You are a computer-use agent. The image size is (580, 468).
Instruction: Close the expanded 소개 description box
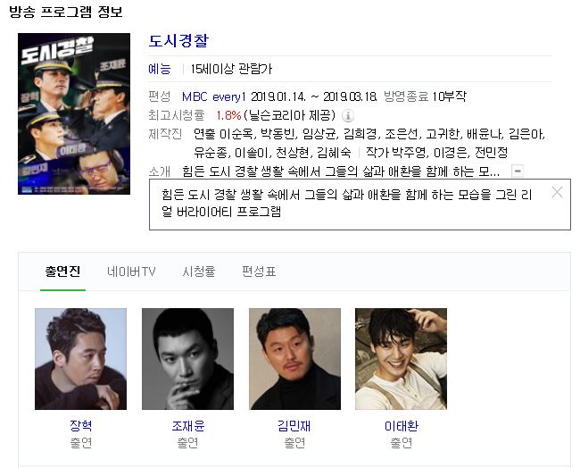557,193
